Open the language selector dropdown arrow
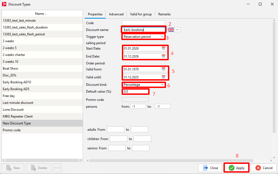Image resolution: width=278 pixels, height=174 pixels. coord(177,30)
